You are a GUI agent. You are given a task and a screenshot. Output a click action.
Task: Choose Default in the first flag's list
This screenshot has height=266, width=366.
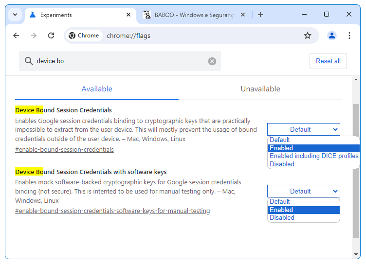313,140
